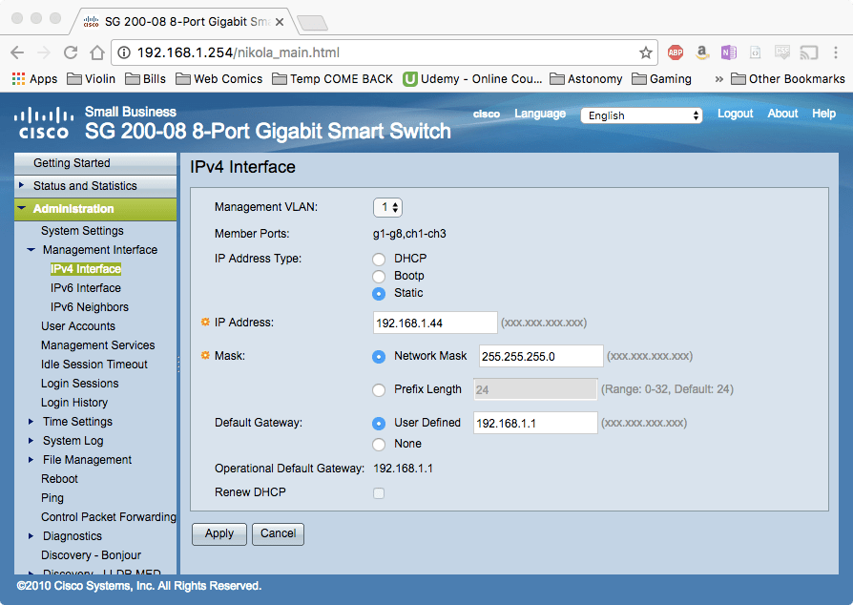Open the IPv6 Interface page
This screenshot has height=605, width=853.
(x=86, y=288)
